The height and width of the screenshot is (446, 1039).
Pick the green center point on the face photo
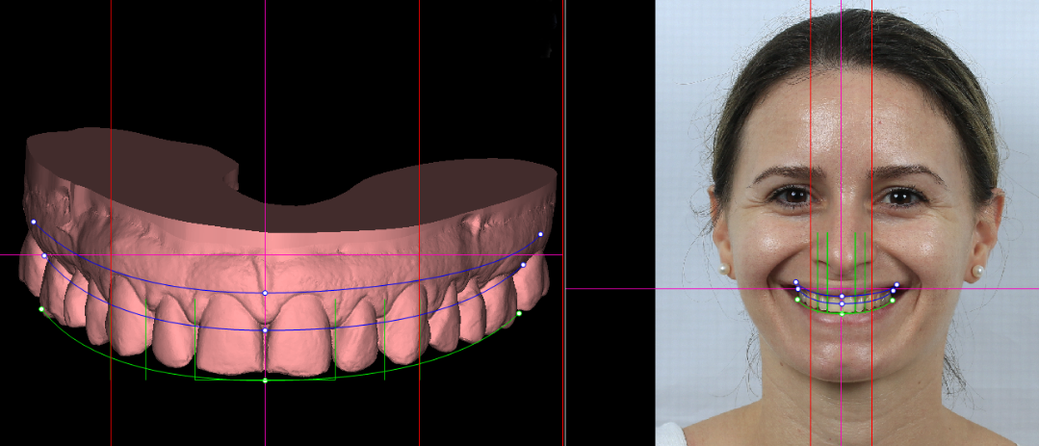pos(843,313)
